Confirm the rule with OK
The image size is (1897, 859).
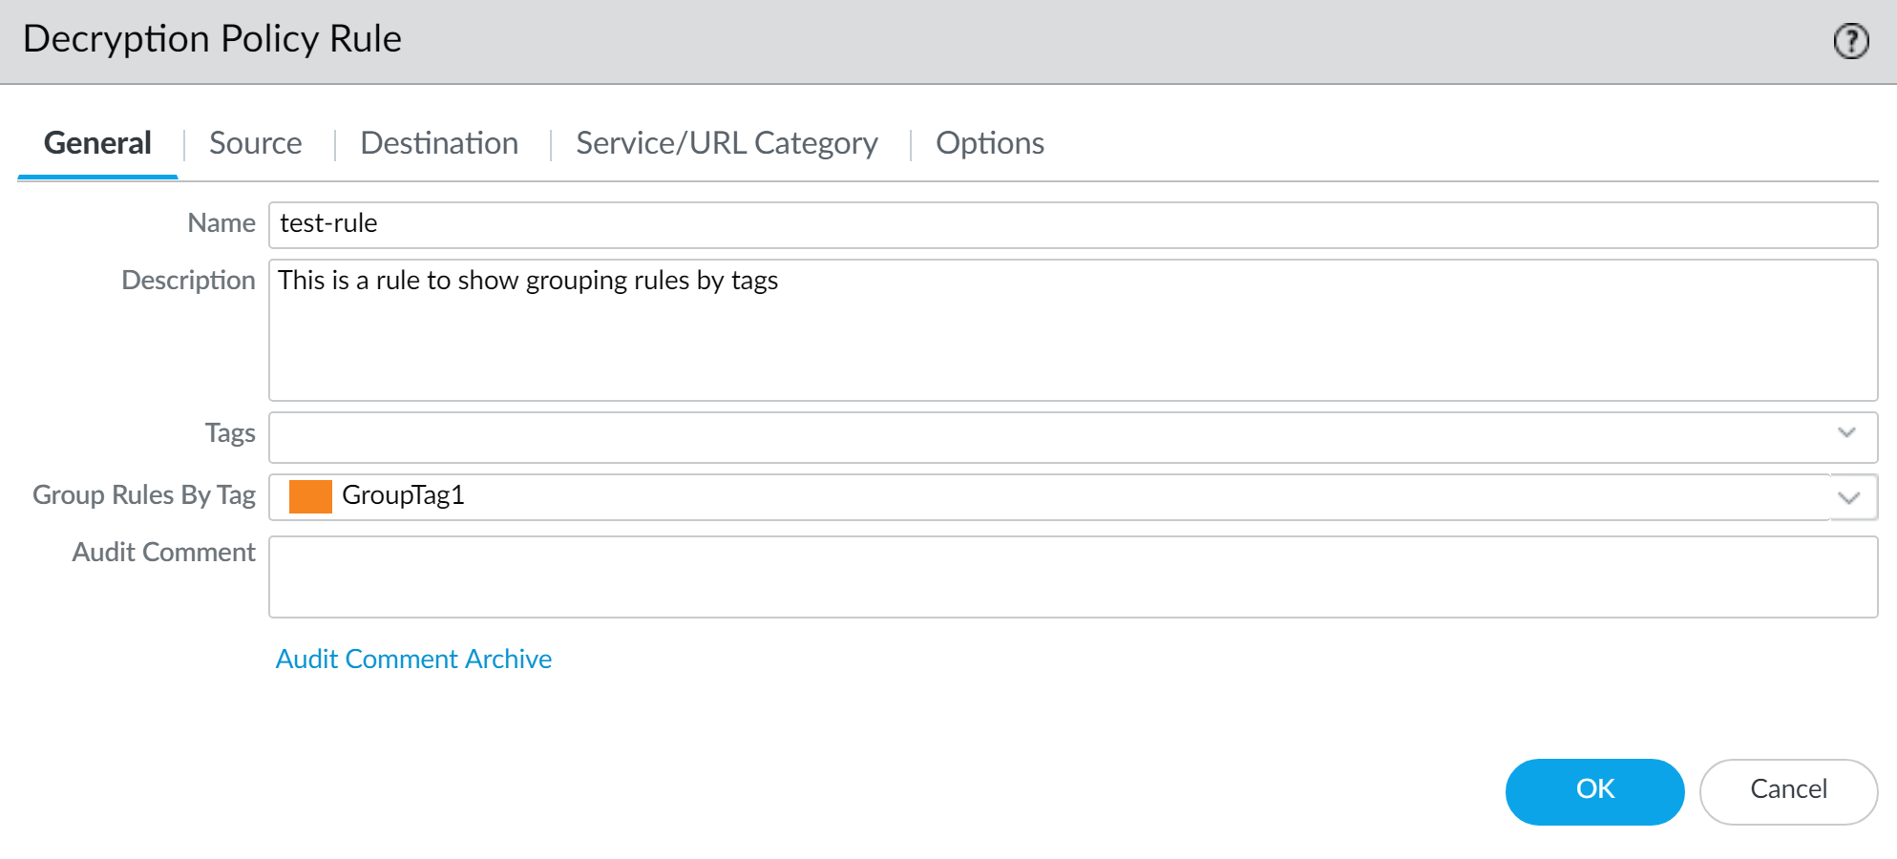click(1593, 791)
